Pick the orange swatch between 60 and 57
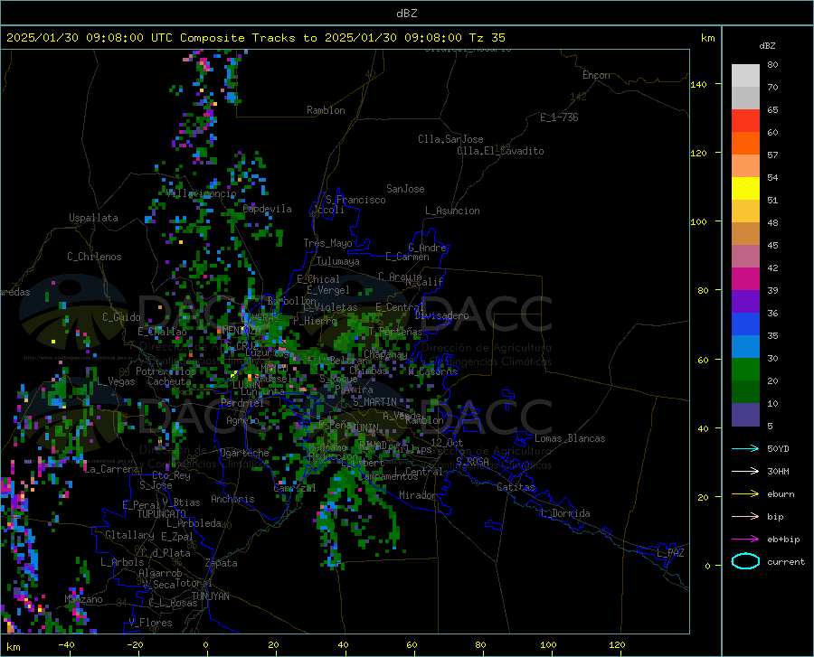The width and height of the screenshot is (814, 657). (x=745, y=143)
